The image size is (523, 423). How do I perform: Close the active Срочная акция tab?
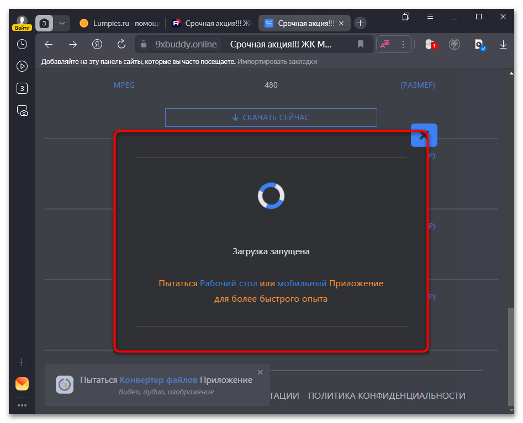pyautogui.click(x=341, y=23)
